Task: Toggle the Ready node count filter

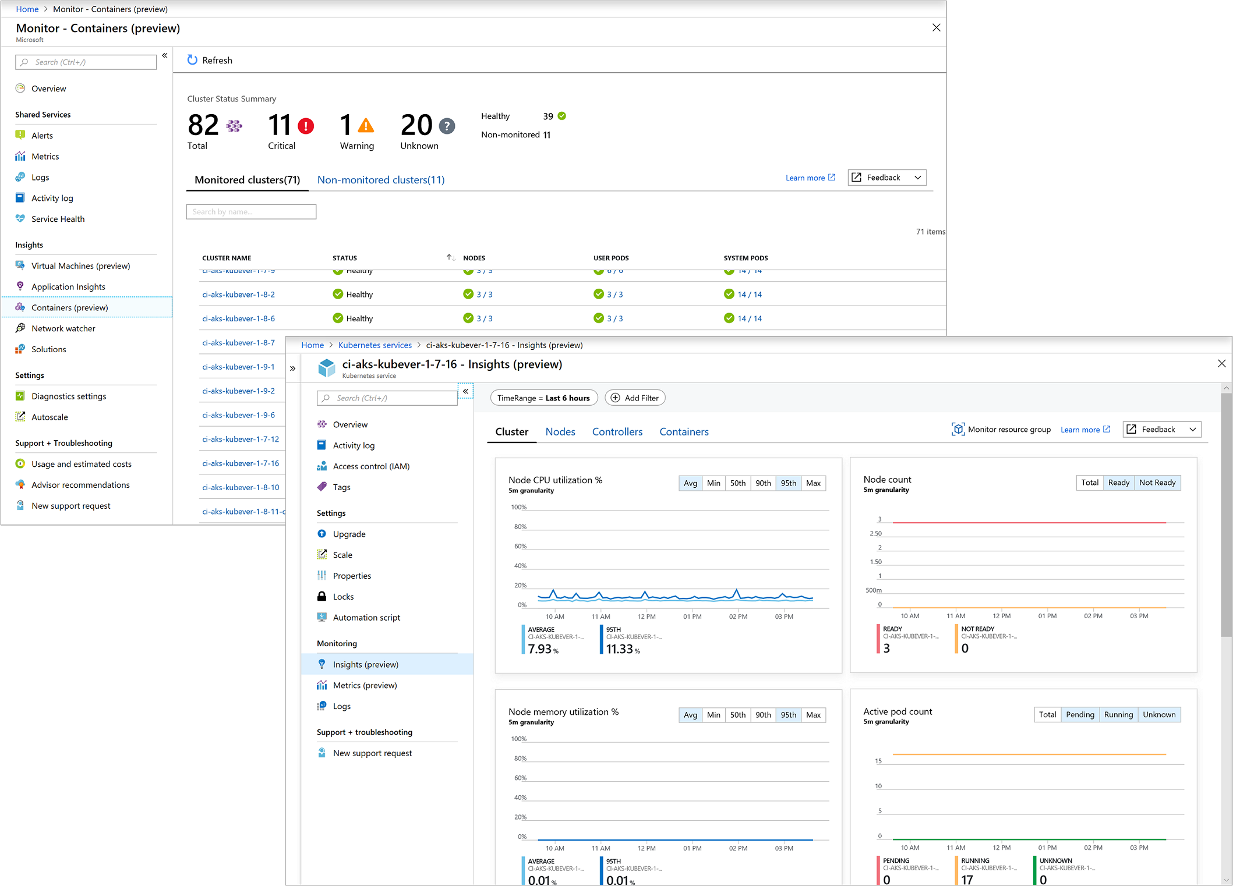Action: pos(1117,482)
